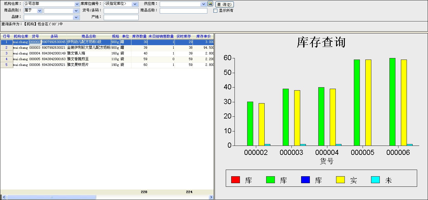428x200 pixels.
Task: Expand the 库库位编号 dropdown
Action: tap(135, 4)
